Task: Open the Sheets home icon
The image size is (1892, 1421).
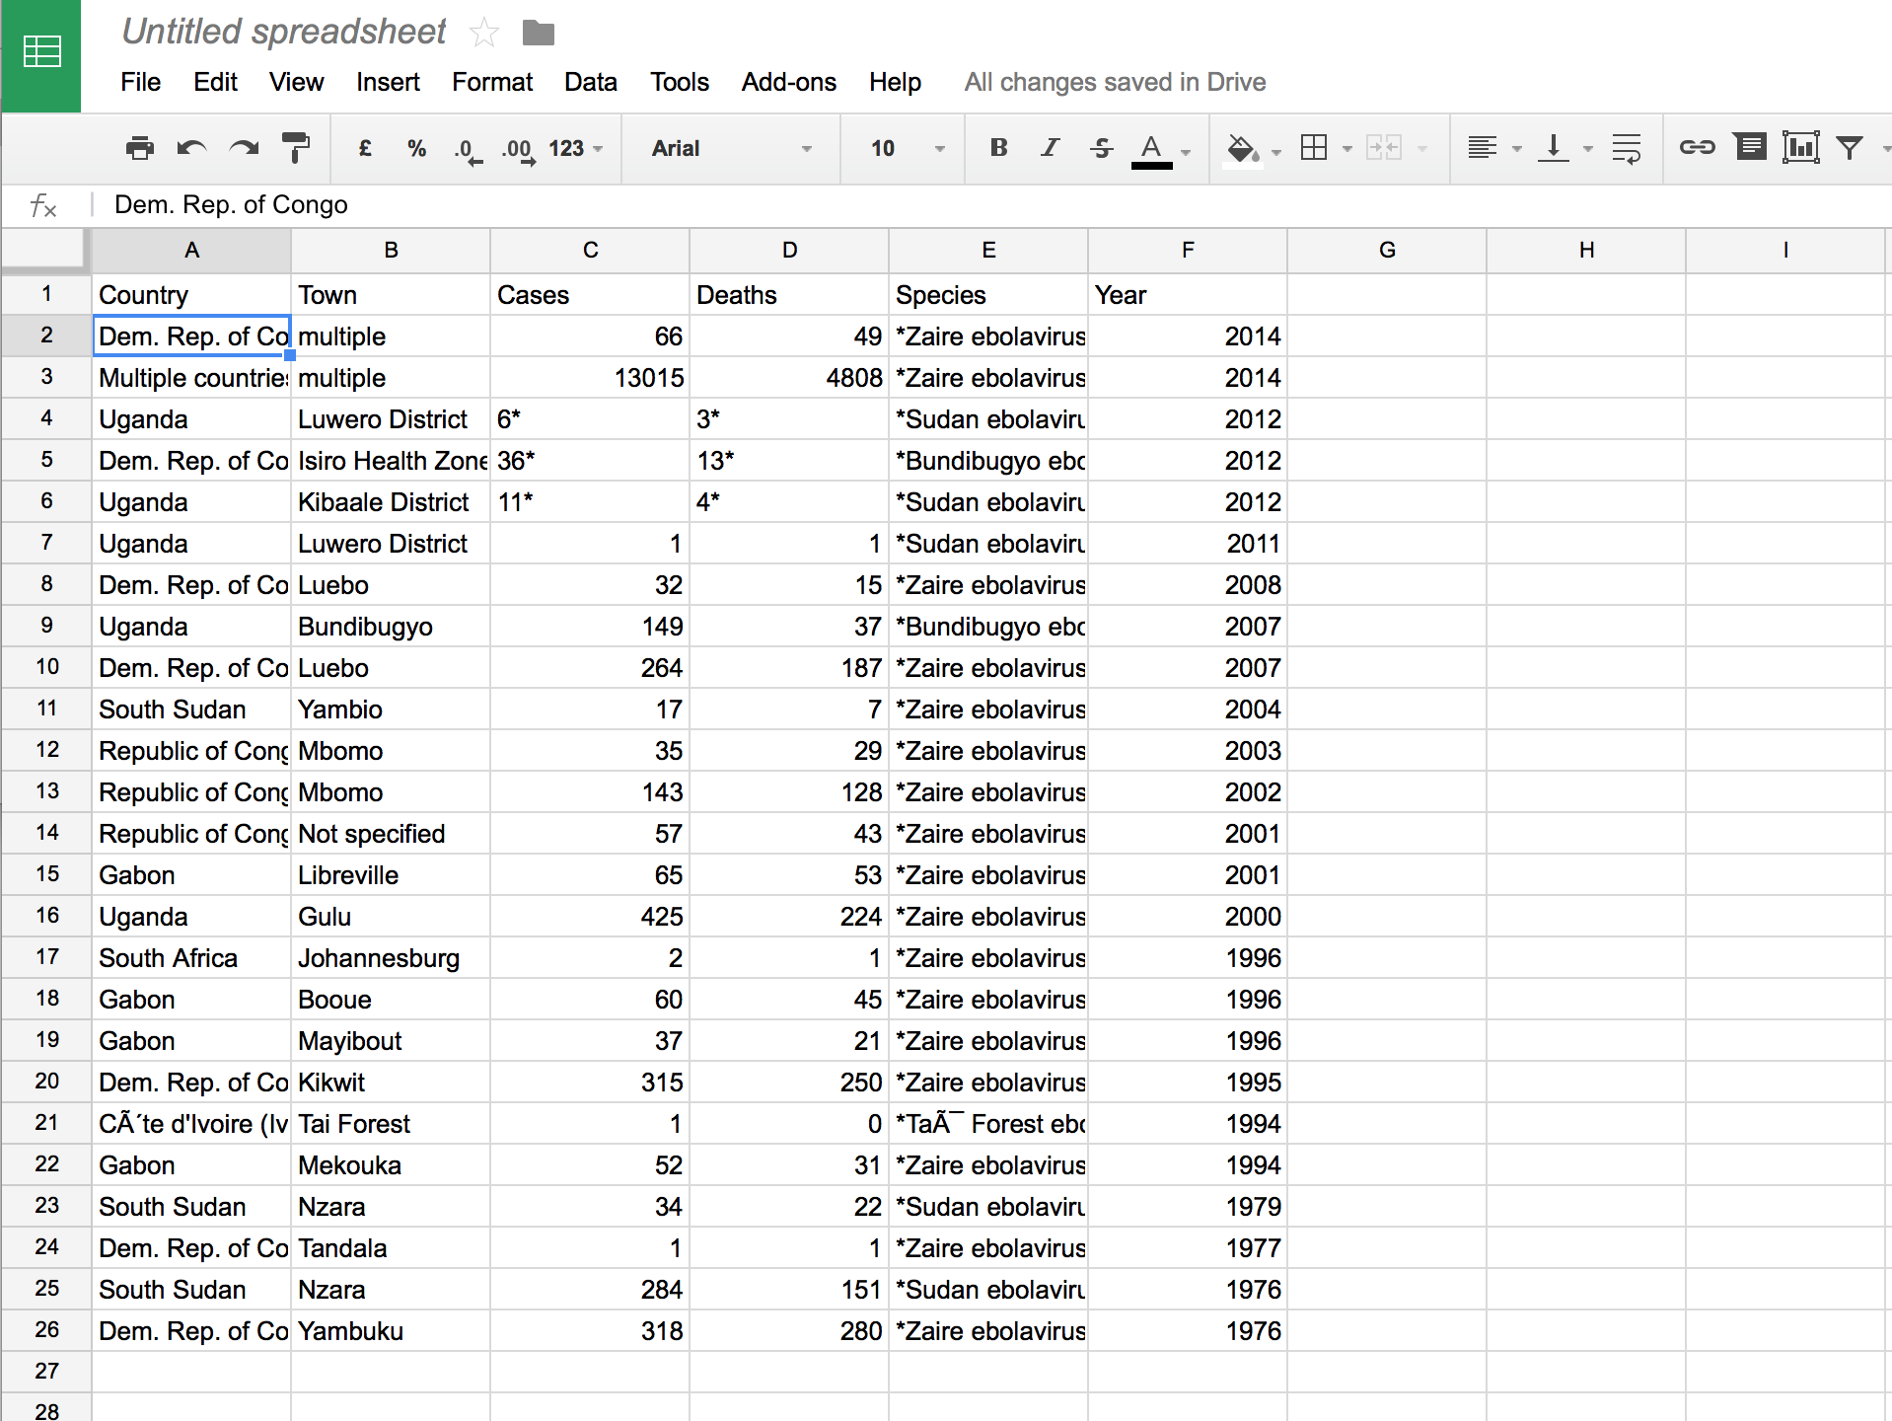Action: (x=41, y=54)
